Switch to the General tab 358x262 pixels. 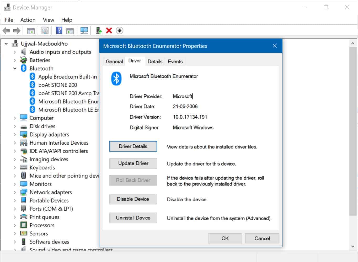coord(114,61)
